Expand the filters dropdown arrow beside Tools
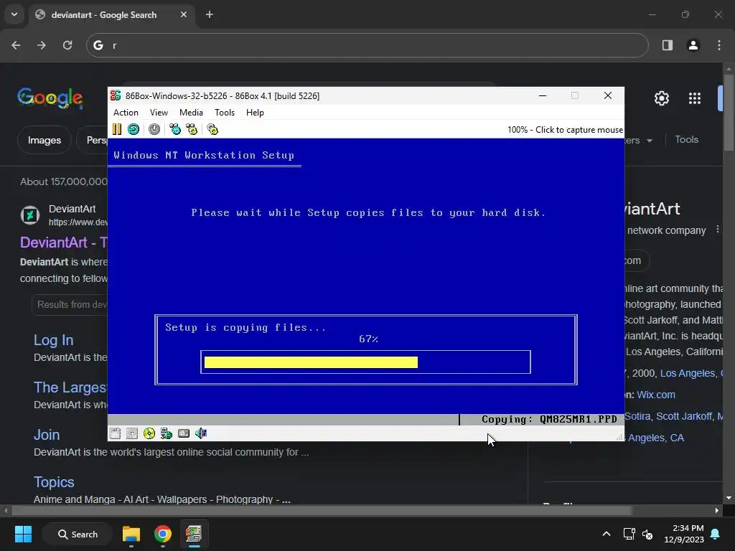 [649, 141]
